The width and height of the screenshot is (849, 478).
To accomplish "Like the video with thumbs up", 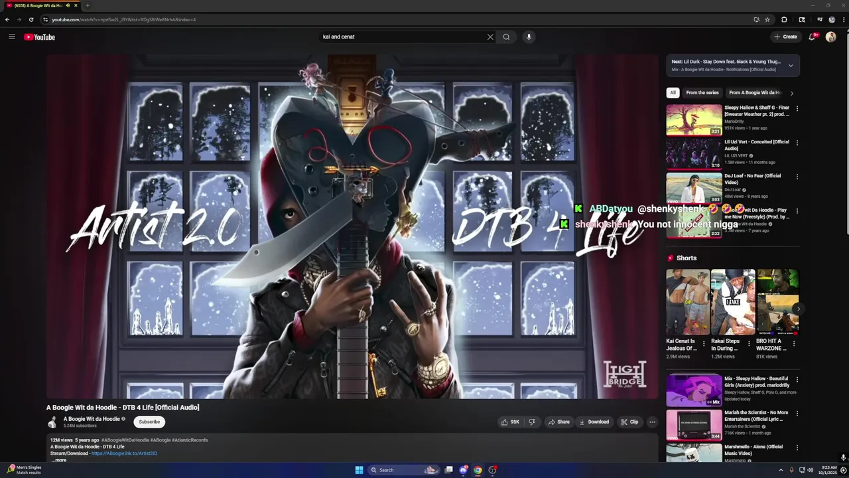I will point(510,422).
